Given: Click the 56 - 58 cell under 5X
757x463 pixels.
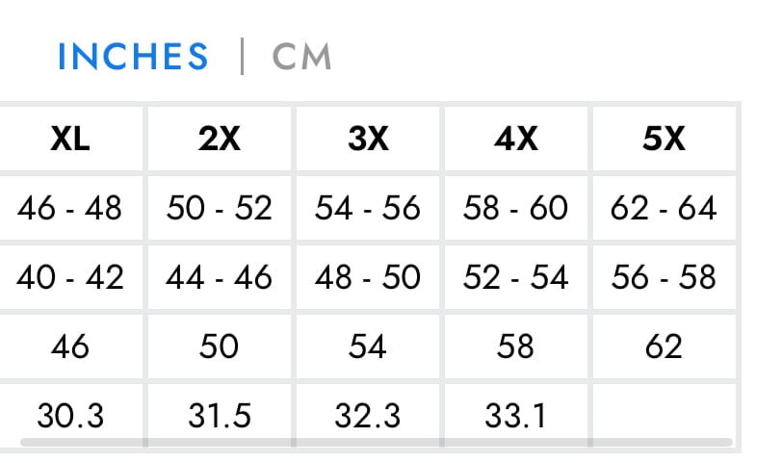Looking at the screenshot, I should [x=664, y=277].
